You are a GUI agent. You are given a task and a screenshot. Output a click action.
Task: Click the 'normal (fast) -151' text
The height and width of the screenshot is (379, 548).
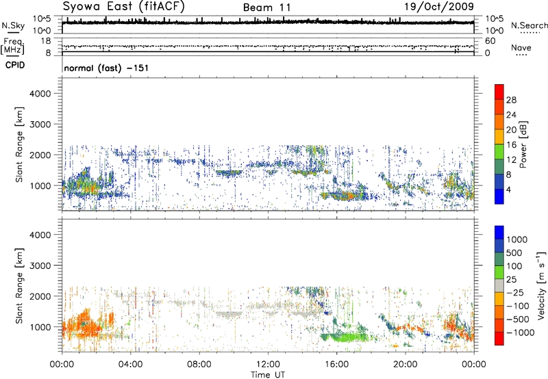[106, 68]
